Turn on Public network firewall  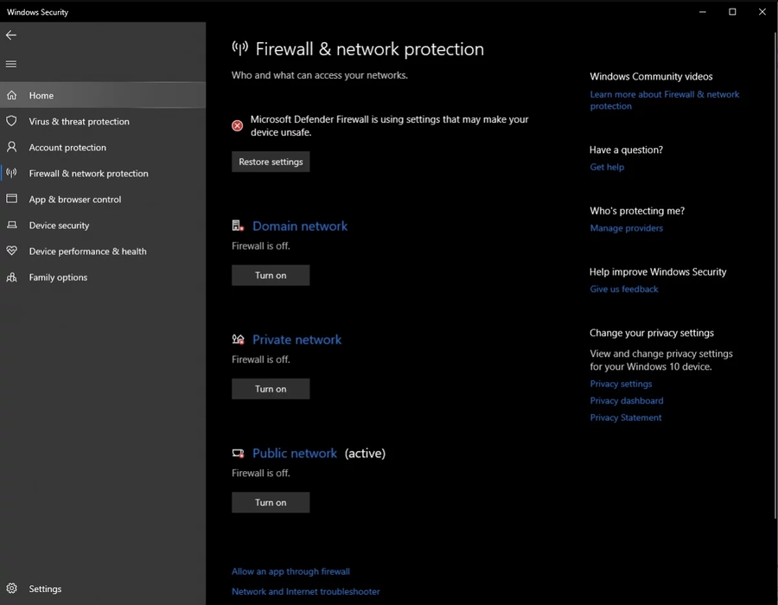(271, 502)
